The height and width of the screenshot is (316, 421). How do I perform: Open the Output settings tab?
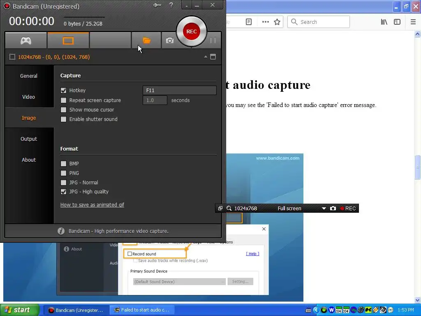coord(29,139)
